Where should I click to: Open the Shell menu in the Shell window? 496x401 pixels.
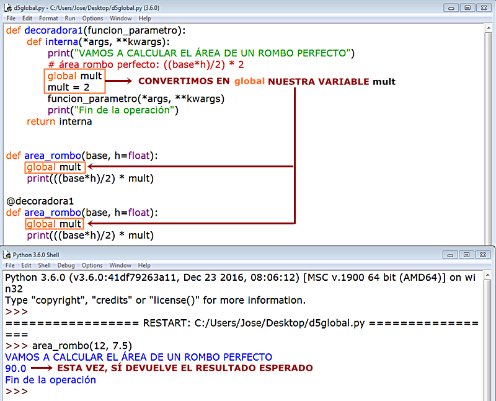coord(45,265)
